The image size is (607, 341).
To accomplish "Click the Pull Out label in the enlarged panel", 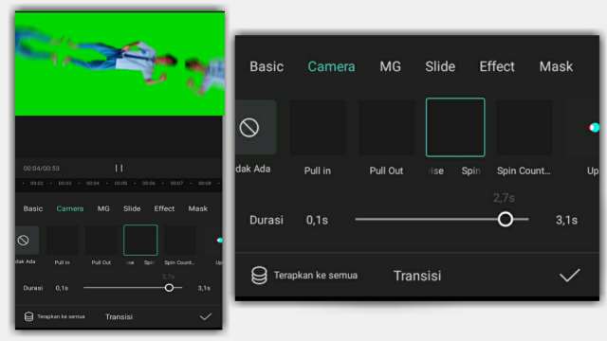I will (386, 170).
